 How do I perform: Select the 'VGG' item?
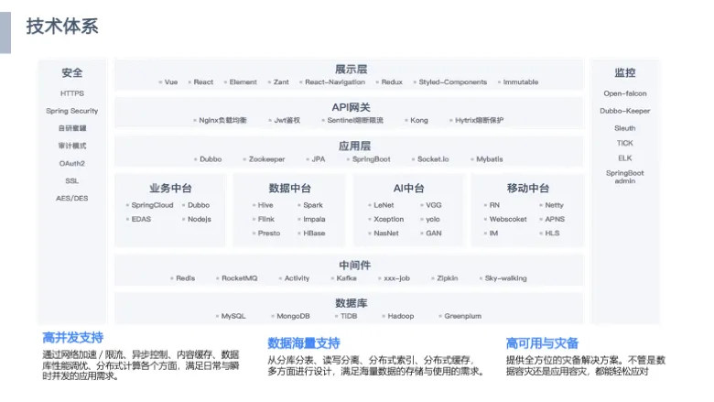pyautogui.click(x=434, y=205)
